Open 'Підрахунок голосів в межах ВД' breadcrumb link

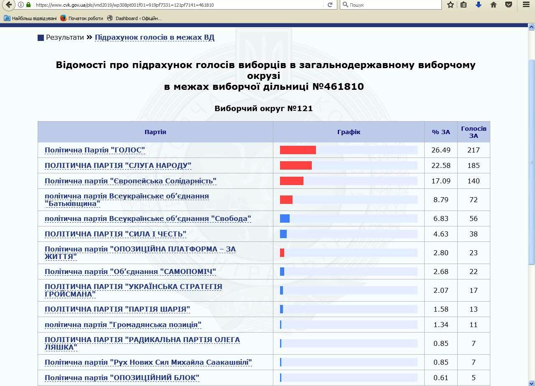tap(154, 37)
